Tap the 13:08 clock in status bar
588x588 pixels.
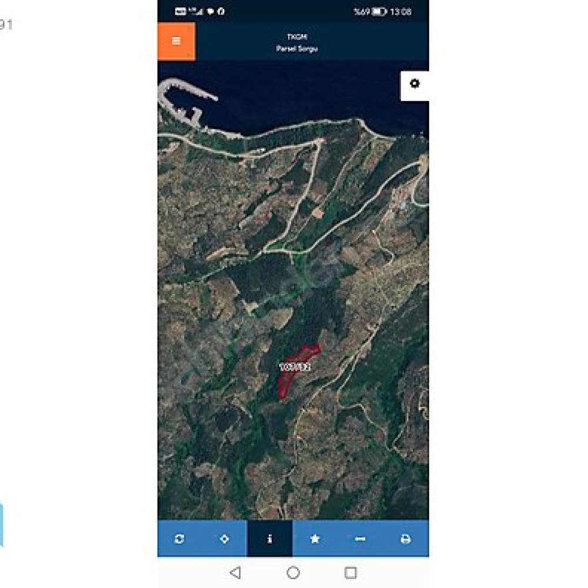pyautogui.click(x=400, y=12)
